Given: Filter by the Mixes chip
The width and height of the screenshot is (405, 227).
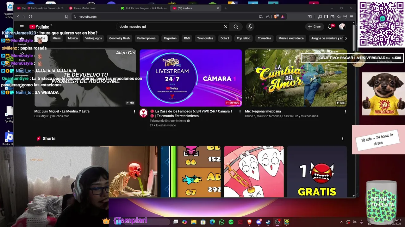Looking at the screenshot, I should click(57, 38).
